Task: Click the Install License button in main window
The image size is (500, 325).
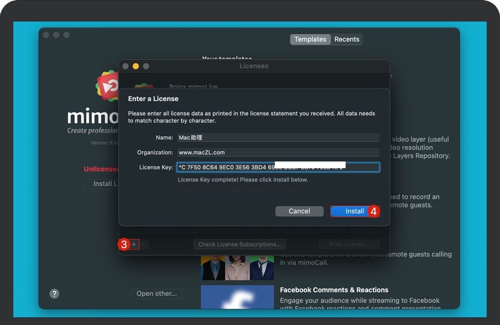Action: (101, 184)
